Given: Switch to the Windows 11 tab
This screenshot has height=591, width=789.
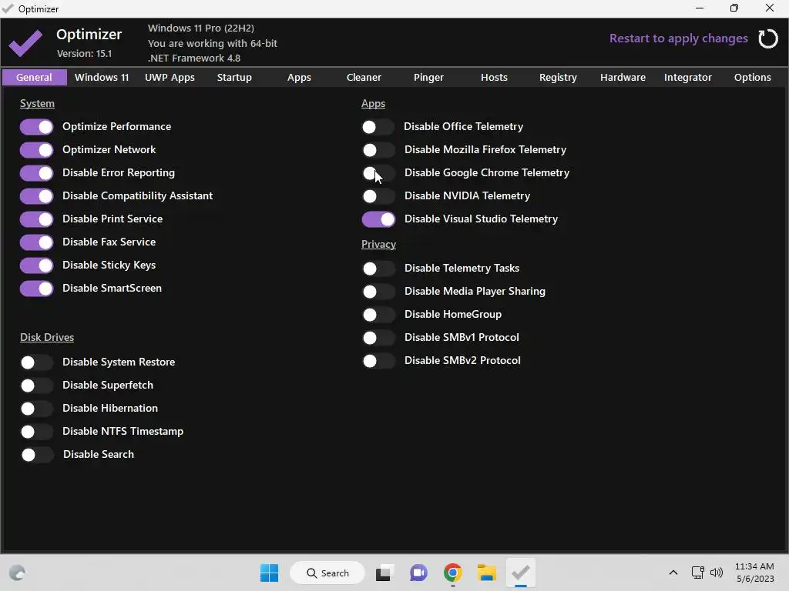Looking at the screenshot, I should pyautogui.click(x=102, y=78).
